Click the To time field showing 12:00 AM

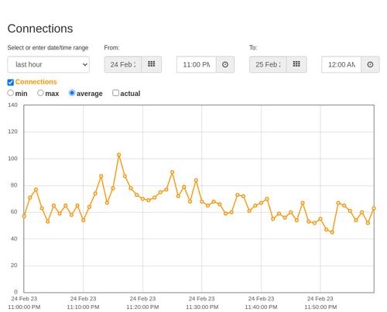pyautogui.click(x=341, y=64)
